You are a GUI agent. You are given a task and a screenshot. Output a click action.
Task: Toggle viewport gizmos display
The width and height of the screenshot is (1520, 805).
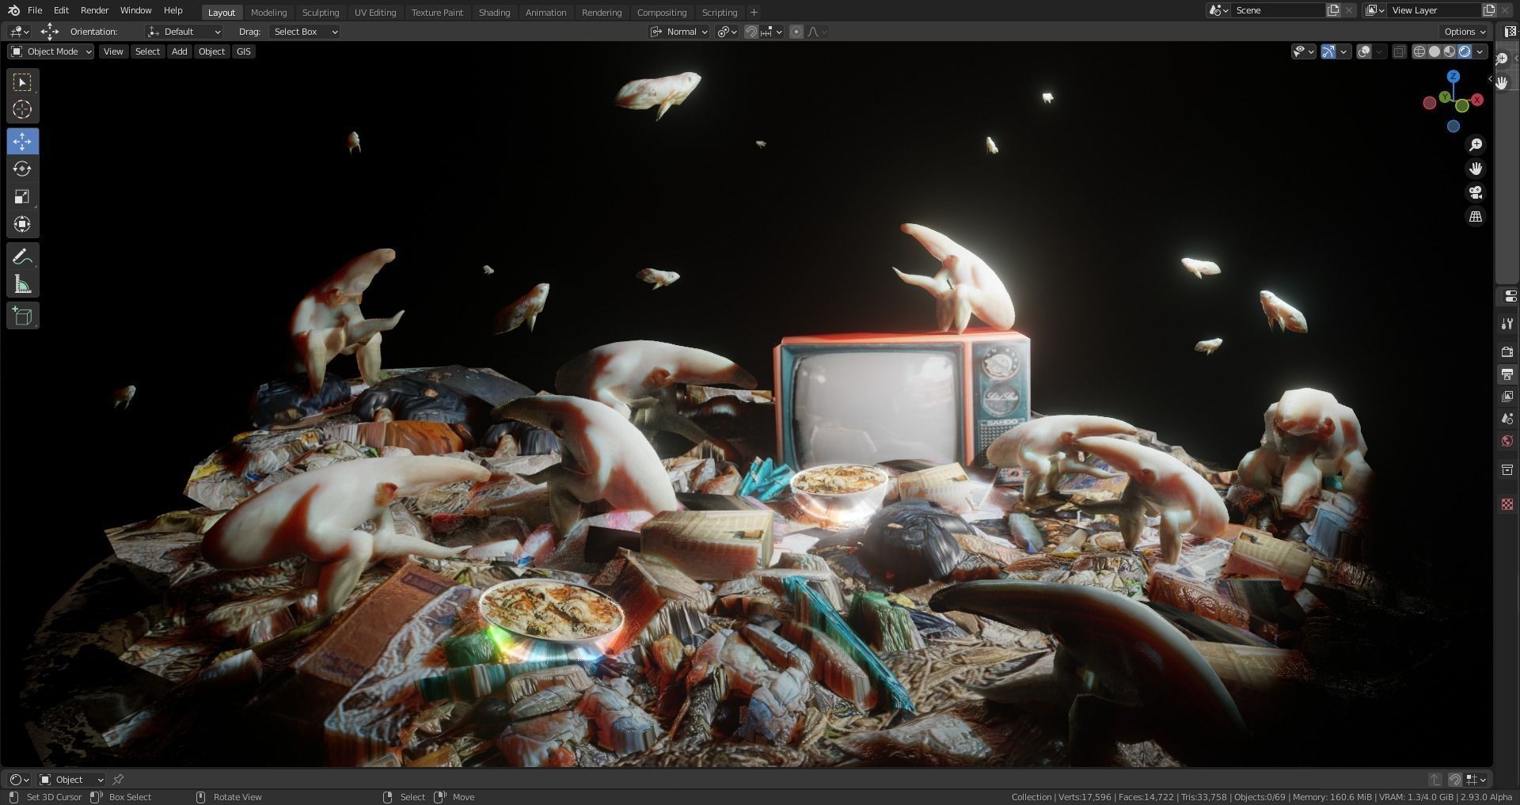click(1328, 51)
